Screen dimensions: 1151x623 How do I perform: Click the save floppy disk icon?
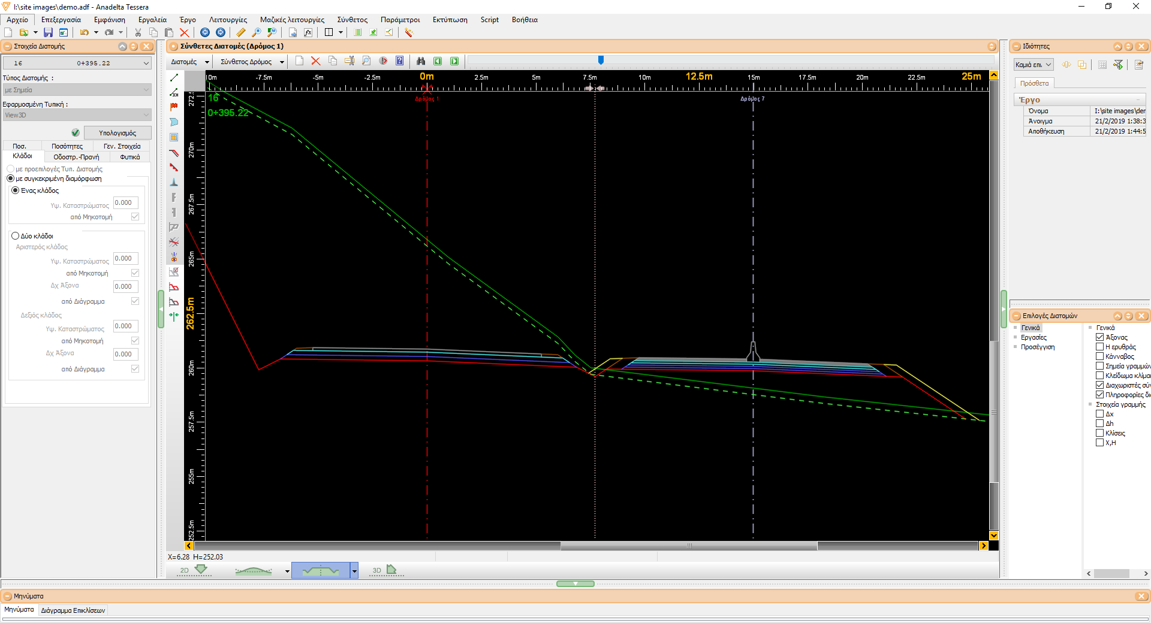[48, 32]
